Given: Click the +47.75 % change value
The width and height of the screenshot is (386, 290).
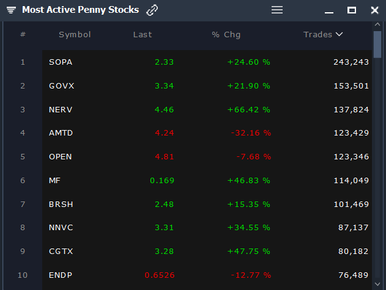Looking at the screenshot, I should point(248,252).
